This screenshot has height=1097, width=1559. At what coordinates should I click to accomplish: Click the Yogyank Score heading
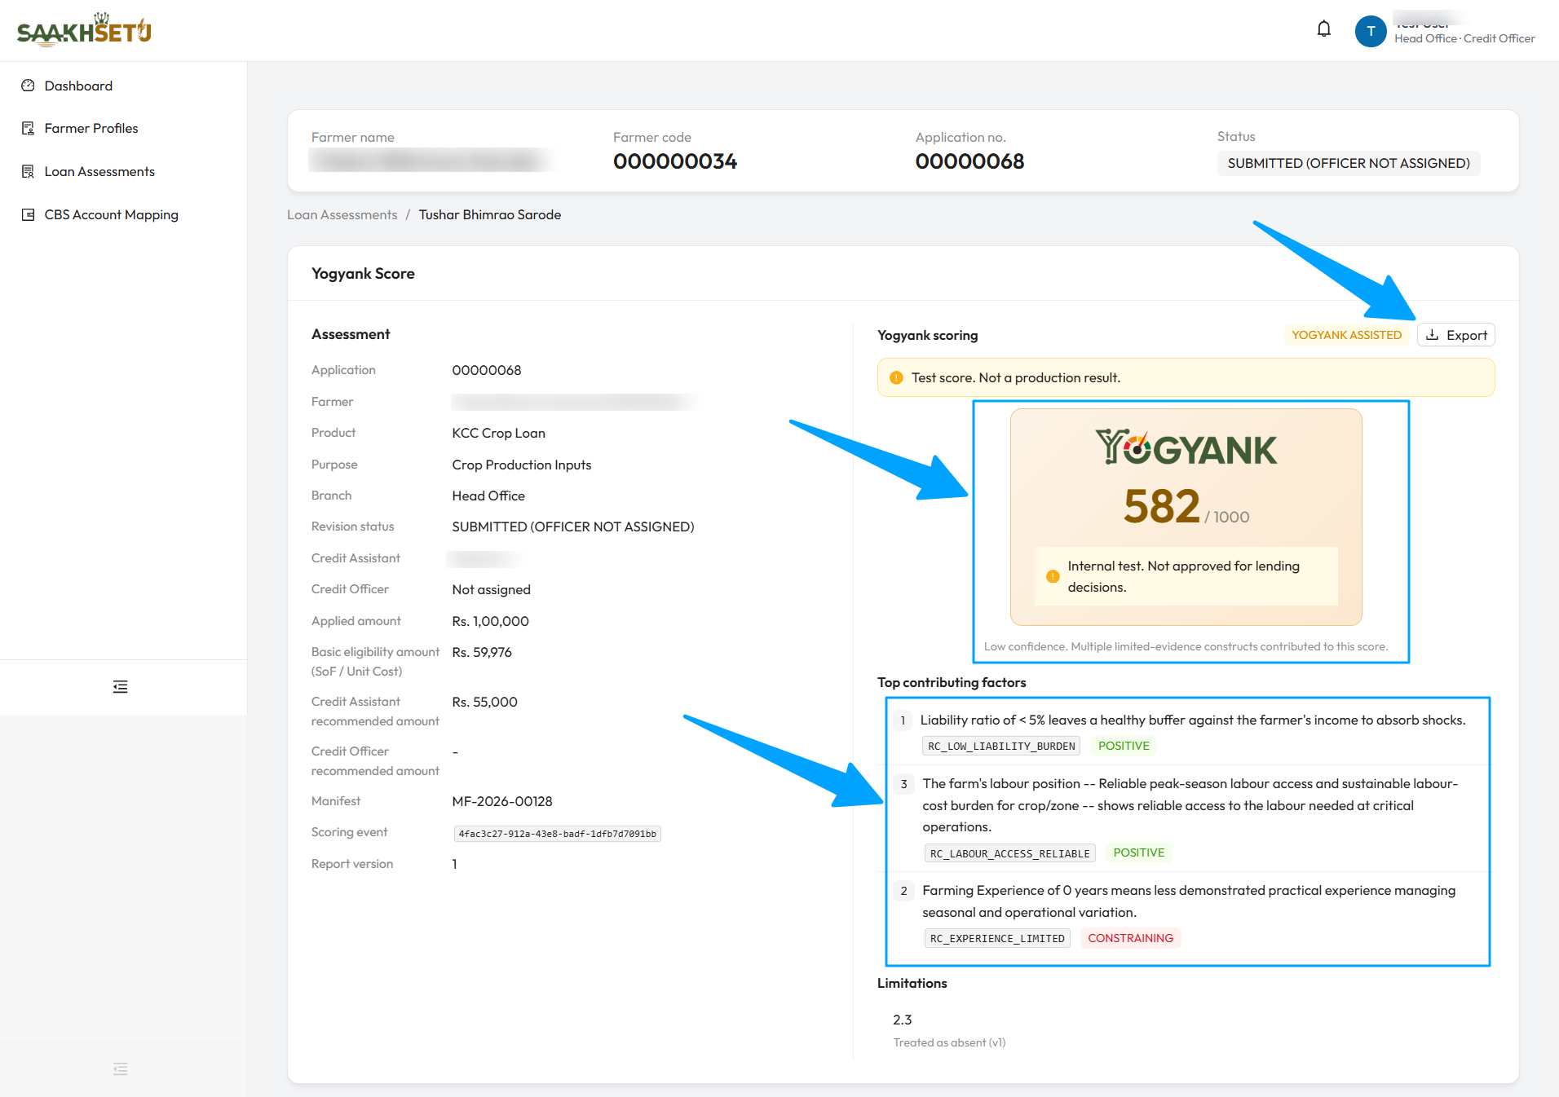pos(363,273)
